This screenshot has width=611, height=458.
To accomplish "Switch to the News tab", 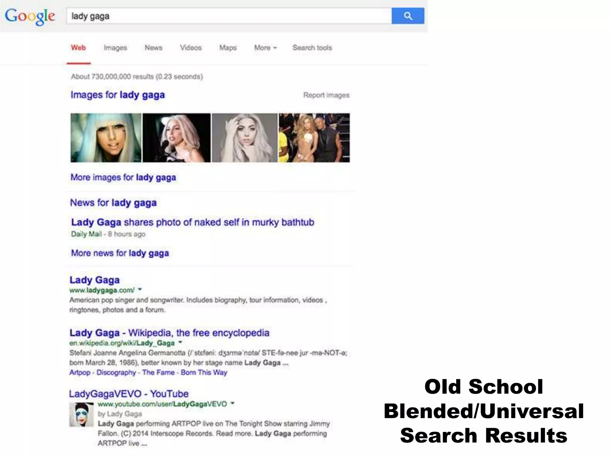I will click(153, 48).
